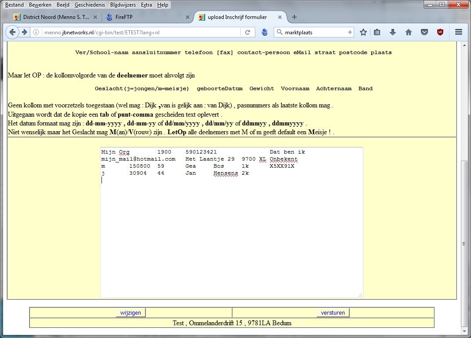Screen dimensions: 471x338
Task: Click the forward navigation arrow
Action: tap(25, 32)
